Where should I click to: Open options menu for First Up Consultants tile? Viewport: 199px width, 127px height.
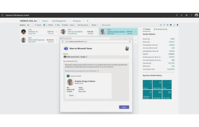click(x=96, y=32)
